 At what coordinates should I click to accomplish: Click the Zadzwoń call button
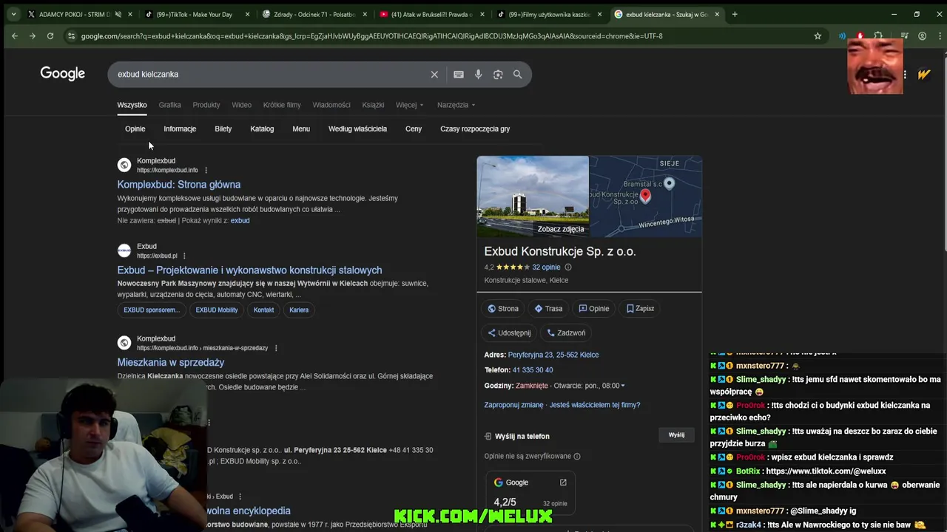(566, 333)
